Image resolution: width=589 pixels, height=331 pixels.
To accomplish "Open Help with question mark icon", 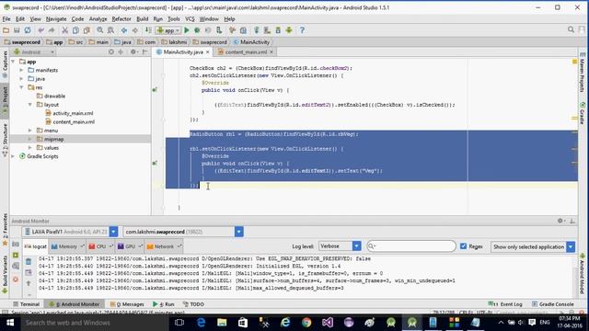I will [302, 30].
